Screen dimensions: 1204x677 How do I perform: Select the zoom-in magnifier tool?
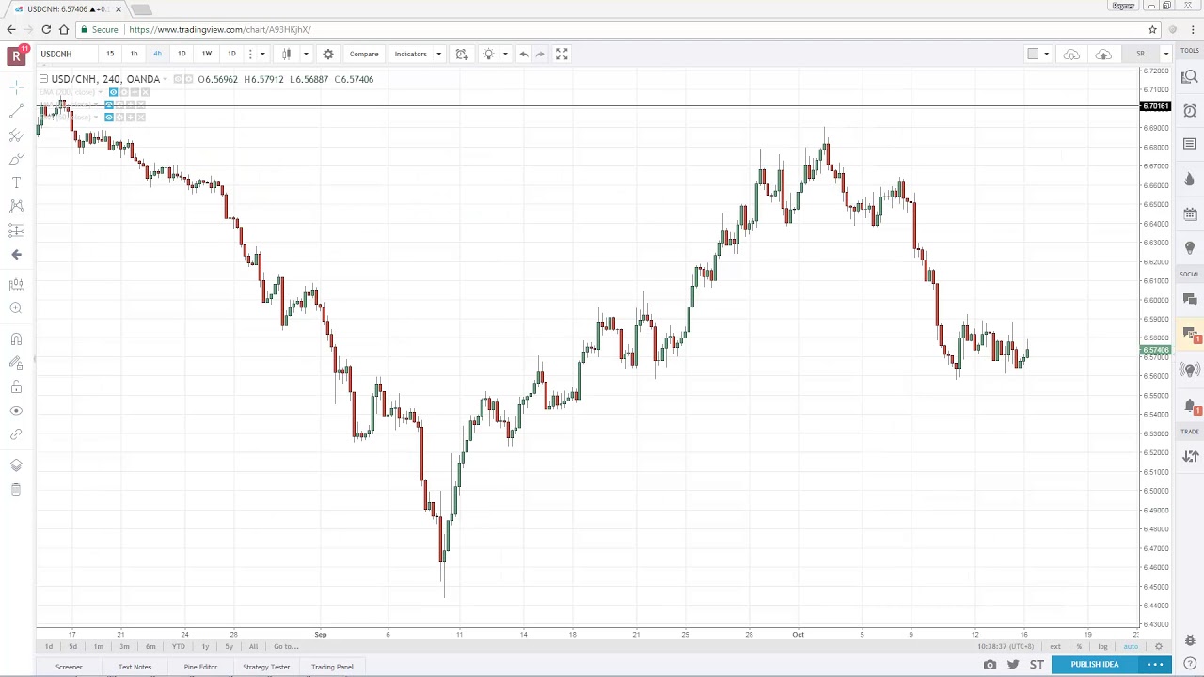pos(16,307)
